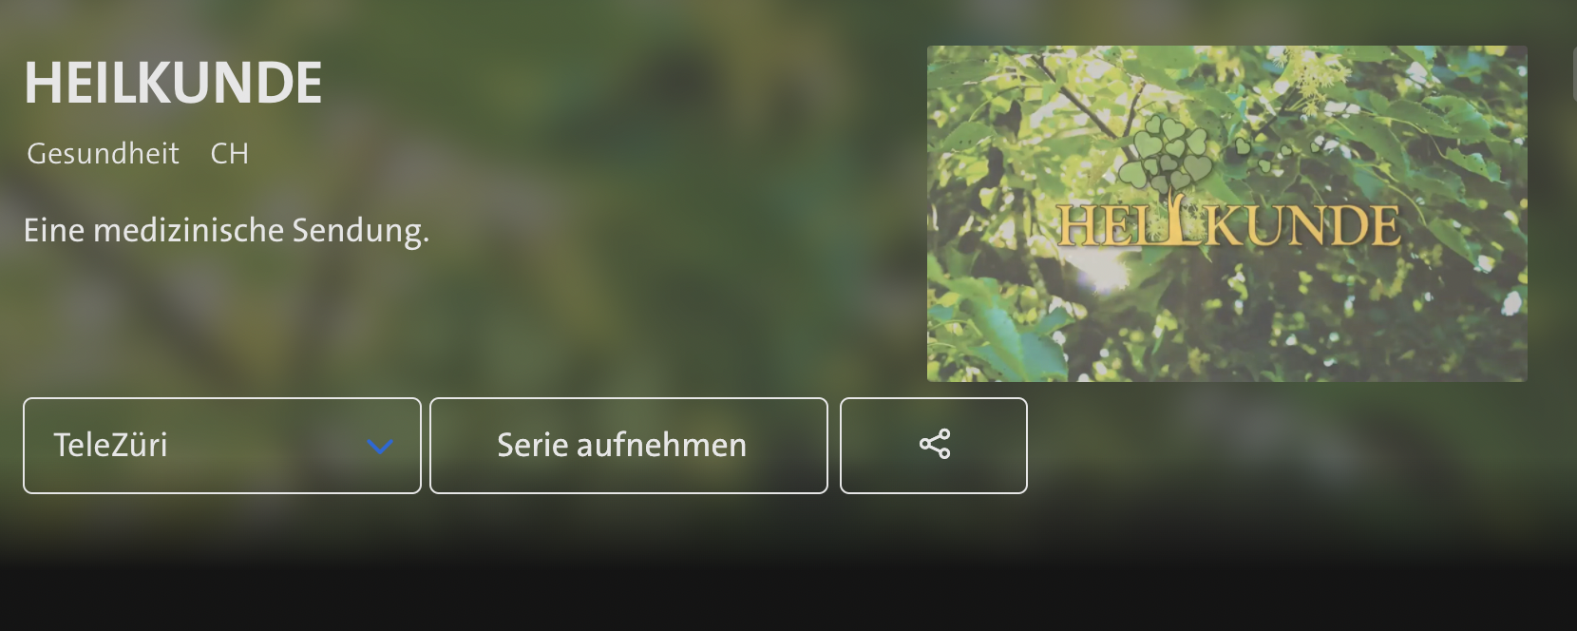
Task: Click the Heilkunde preview thumbnail
Action: (x=1227, y=214)
